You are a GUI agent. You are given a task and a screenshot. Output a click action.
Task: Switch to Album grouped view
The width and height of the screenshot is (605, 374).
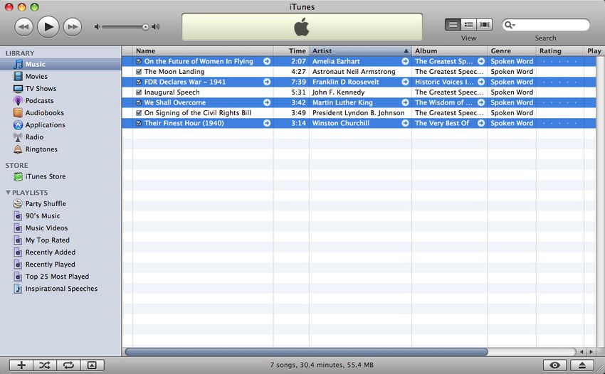pos(469,25)
